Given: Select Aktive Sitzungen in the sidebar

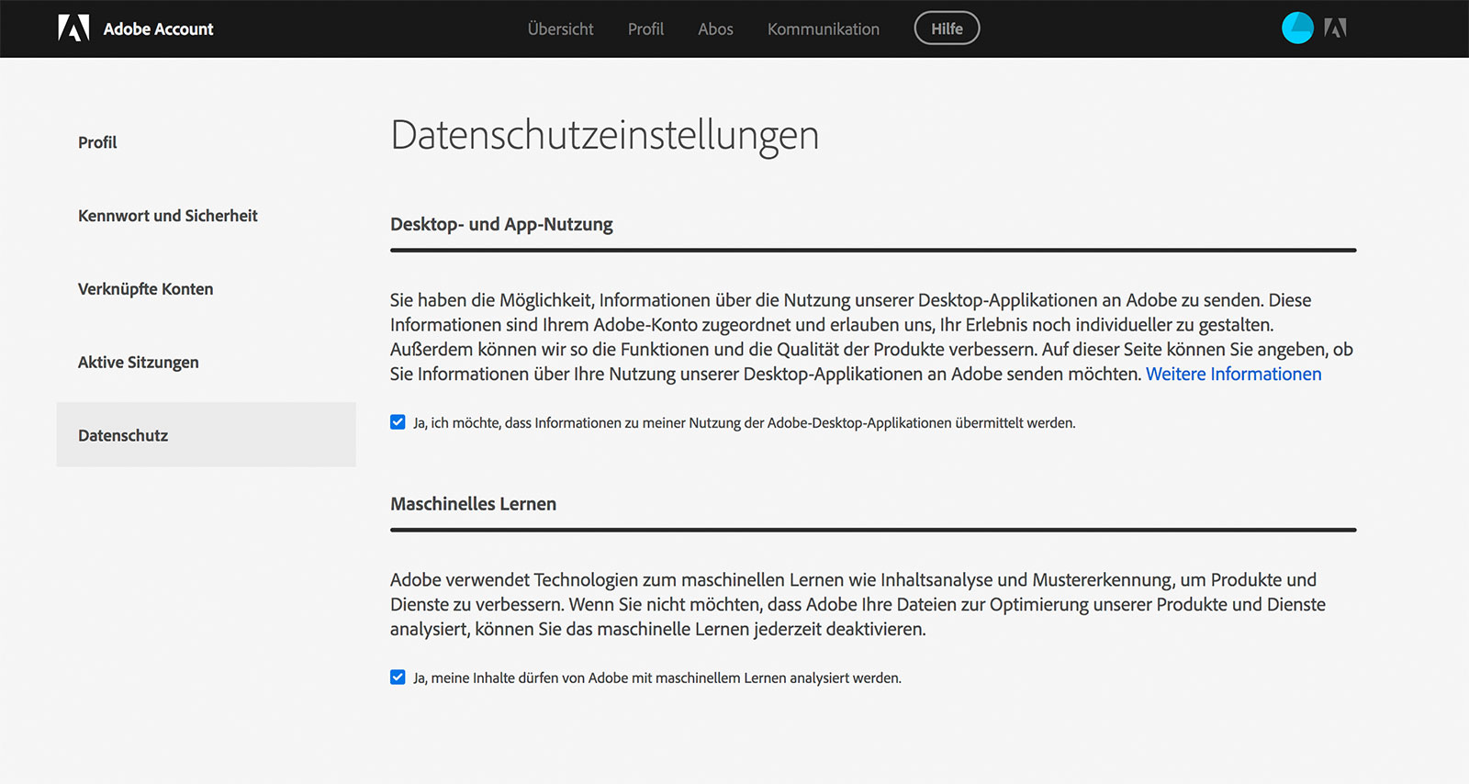Looking at the screenshot, I should click(138, 363).
